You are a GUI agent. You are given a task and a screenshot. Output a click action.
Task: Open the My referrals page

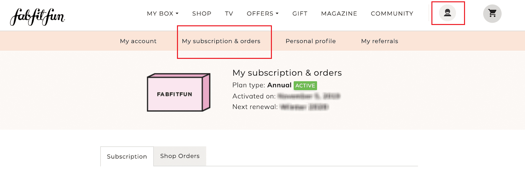click(x=379, y=41)
